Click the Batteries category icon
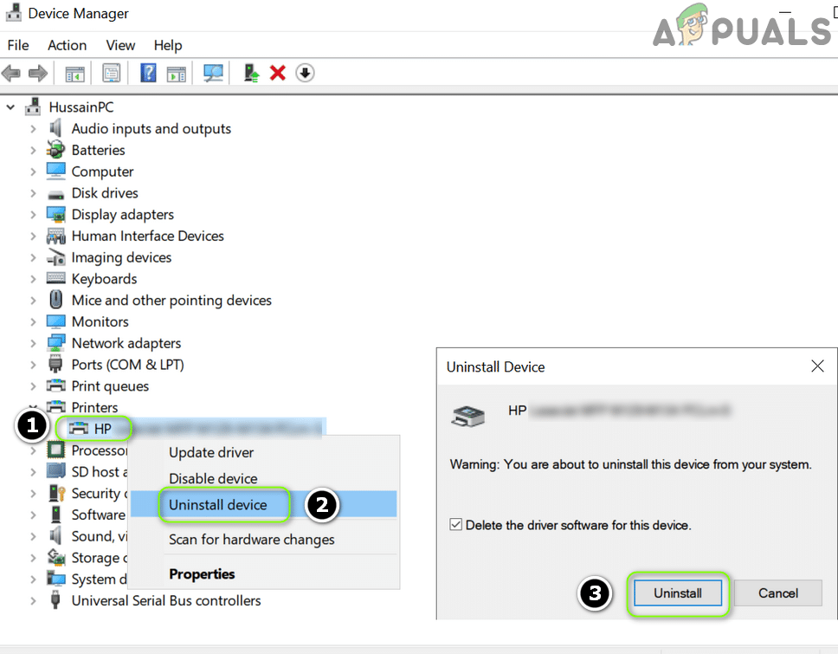Screen dimensions: 838x654 pyautogui.click(x=55, y=150)
